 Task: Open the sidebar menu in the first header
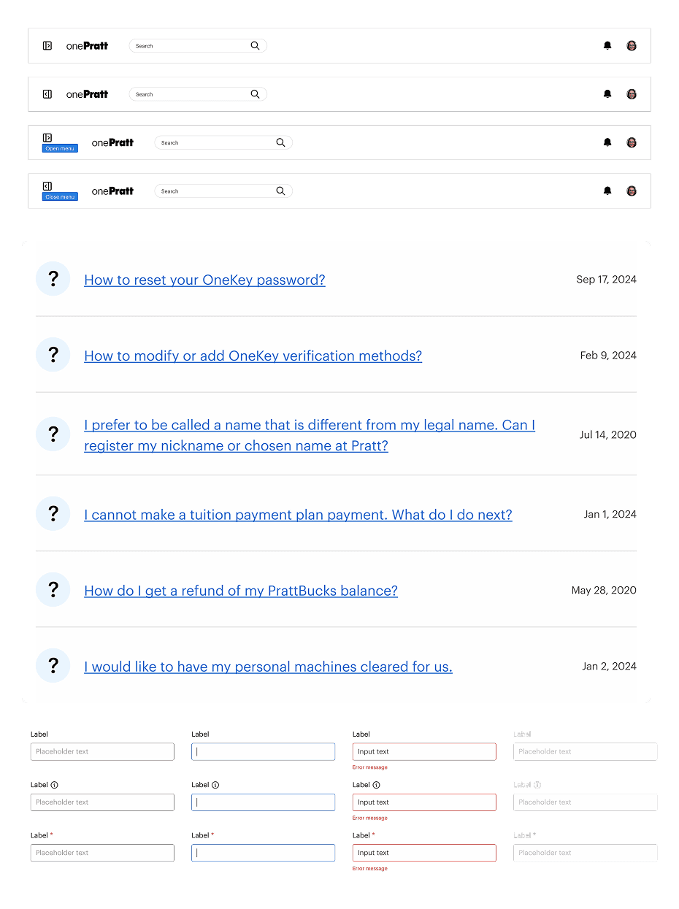click(x=47, y=45)
